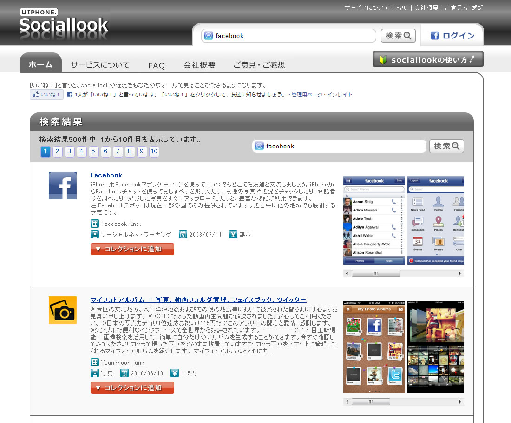The width and height of the screenshot is (511, 423).
Task: Go to results page 2
Action: click(58, 151)
